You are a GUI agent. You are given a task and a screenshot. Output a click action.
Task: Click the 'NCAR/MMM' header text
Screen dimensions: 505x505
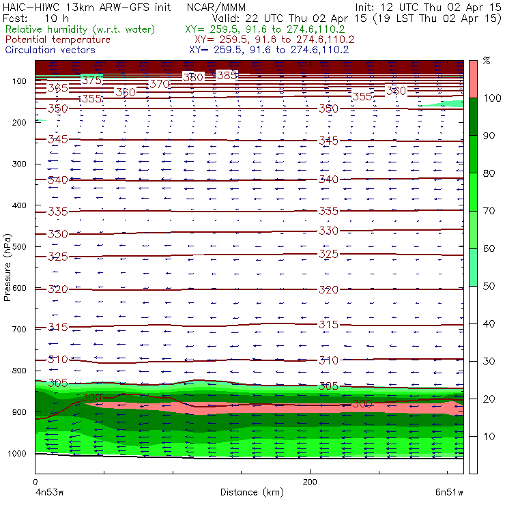216,7
